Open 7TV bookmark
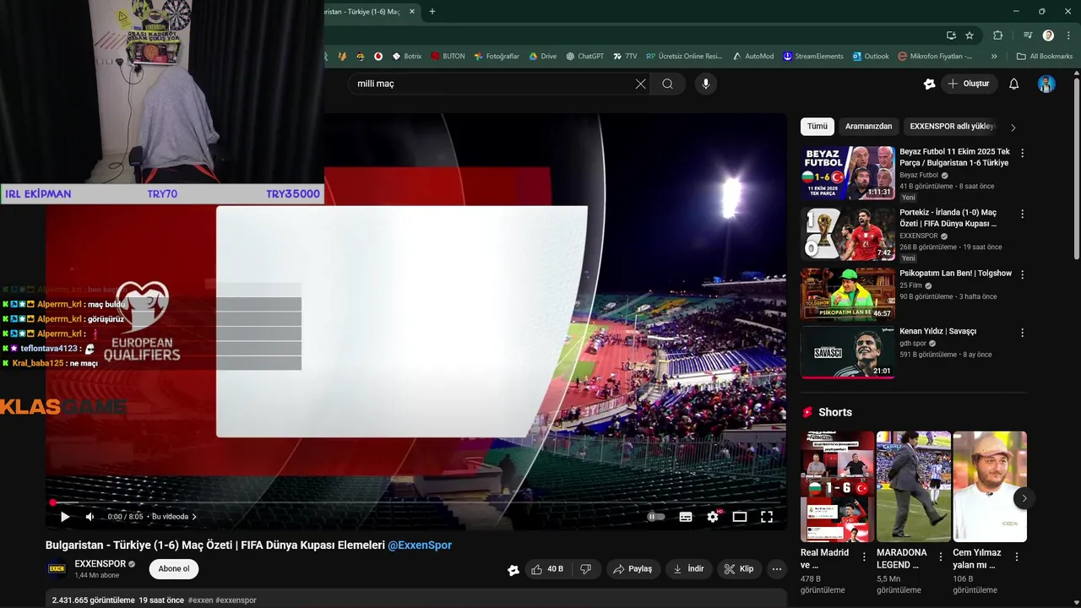 [x=625, y=57]
